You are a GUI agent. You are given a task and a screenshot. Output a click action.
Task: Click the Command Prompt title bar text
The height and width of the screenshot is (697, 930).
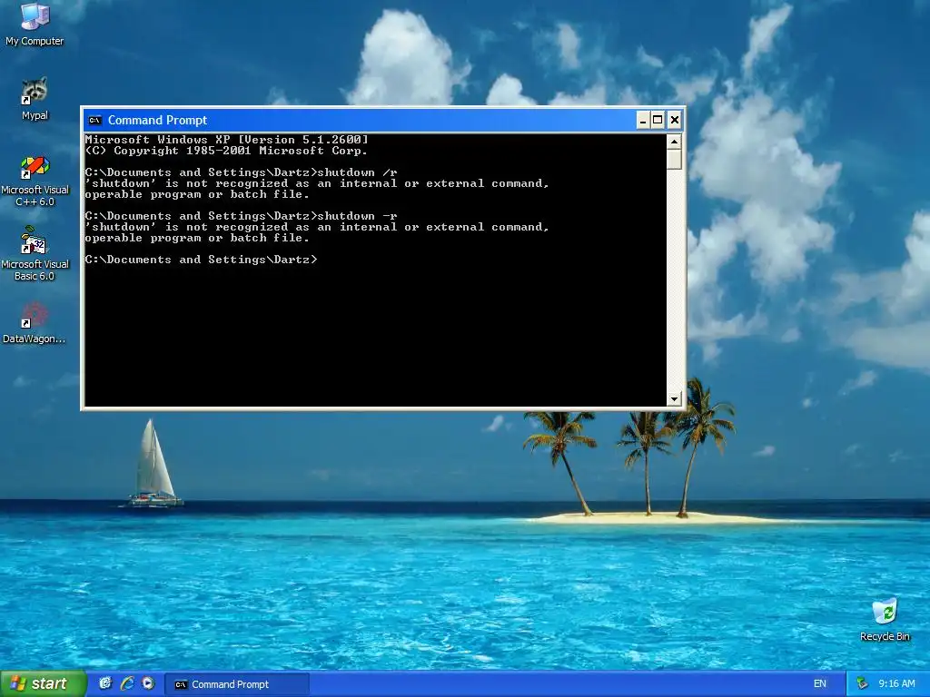pyautogui.click(x=157, y=121)
